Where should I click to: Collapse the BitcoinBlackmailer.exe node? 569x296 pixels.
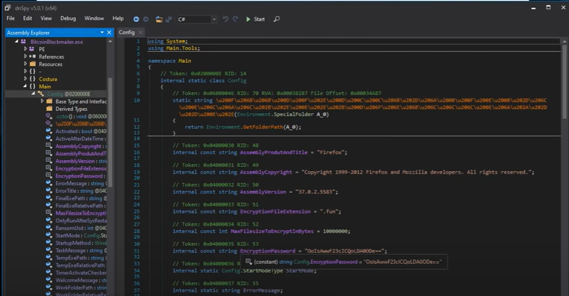click(x=17, y=42)
